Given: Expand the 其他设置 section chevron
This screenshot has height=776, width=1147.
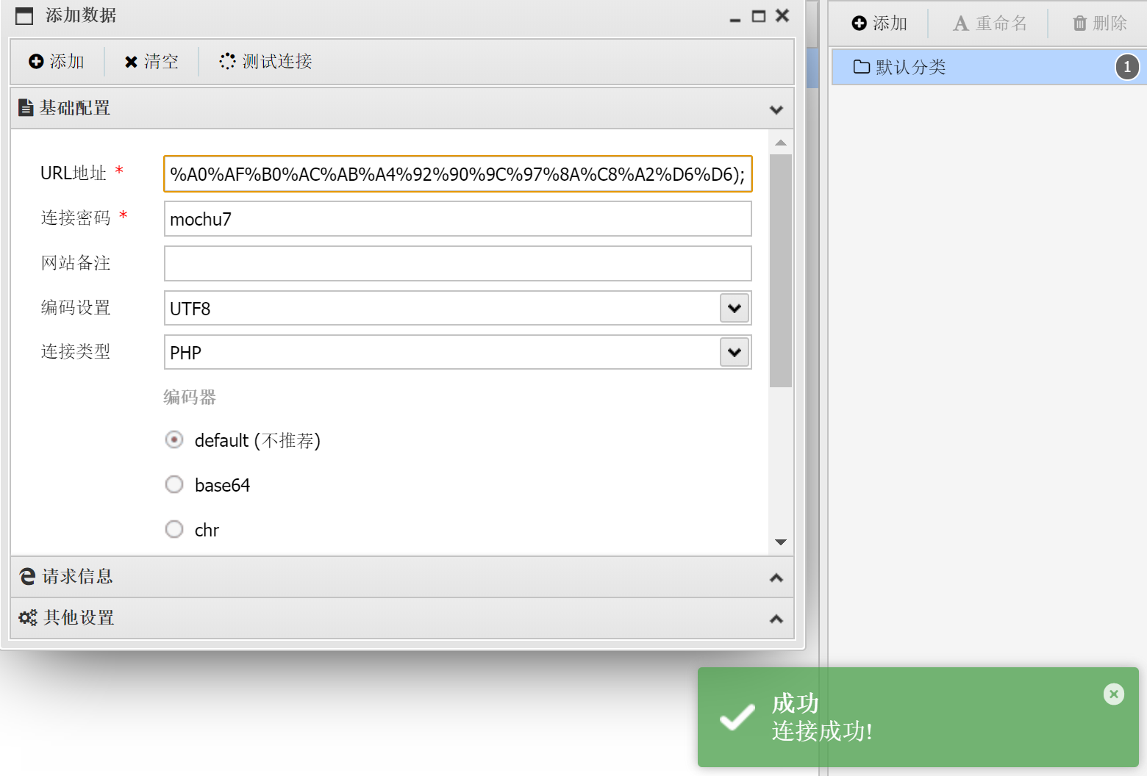Looking at the screenshot, I should [776, 619].
